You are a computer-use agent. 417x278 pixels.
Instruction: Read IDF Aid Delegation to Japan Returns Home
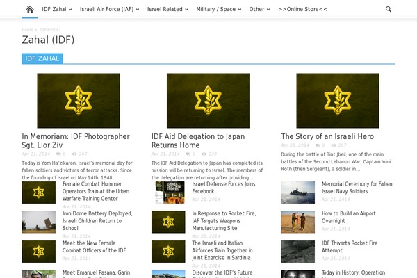point(198,140)
